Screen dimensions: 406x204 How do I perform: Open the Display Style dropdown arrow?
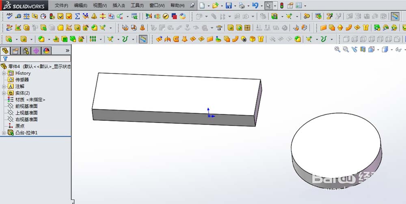click(x=391, y=49)
